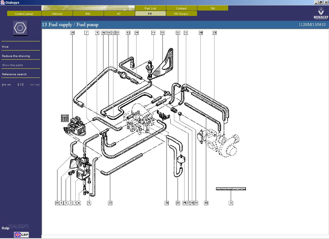The image size is (329, 239).
Task: Click the 13 Fuel supply / Fuel pump heading
Action: pyautogui.click(x=70, y=25)
